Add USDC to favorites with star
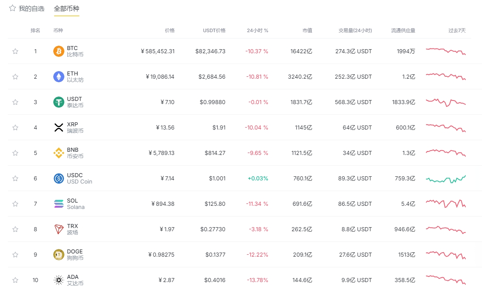Image resolution: width=482 pixels, height=290 pixels. tap(15, 178)
